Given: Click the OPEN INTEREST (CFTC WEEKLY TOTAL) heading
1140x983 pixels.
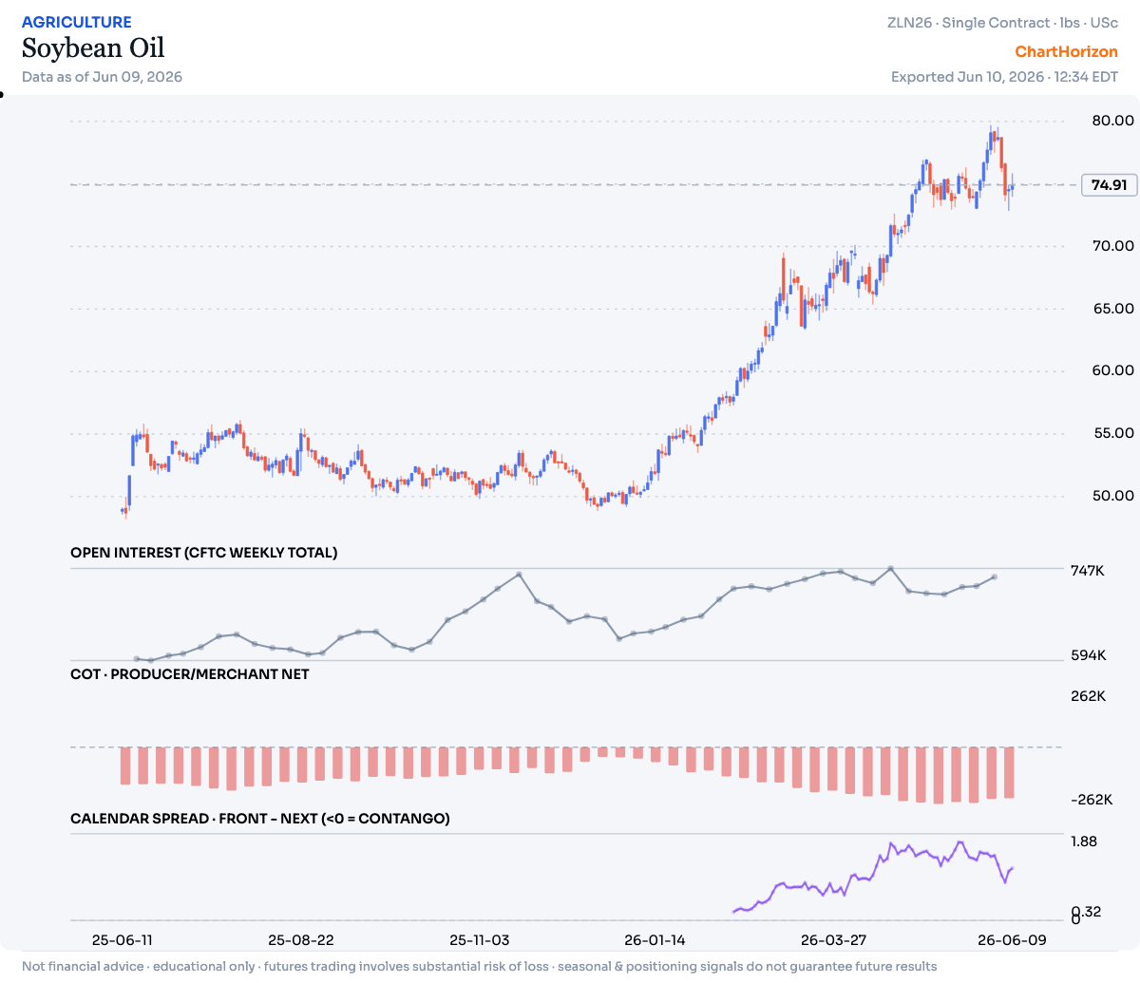Looking at the screenshot, I should [x=204, y=553].
